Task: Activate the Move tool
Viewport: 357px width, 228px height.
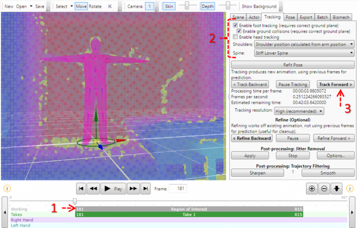Action: click(x=81, y=6)
